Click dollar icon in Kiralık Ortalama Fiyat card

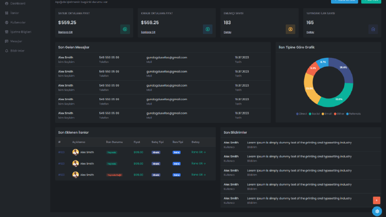pyautogui.click(x=208, y=29)
